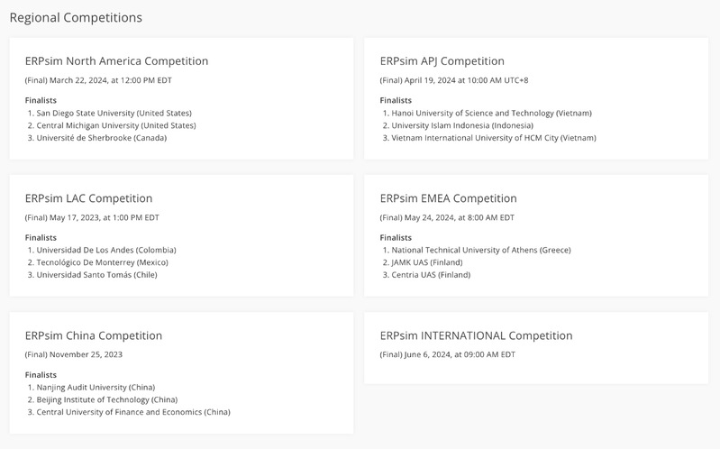Select University Islam Indonesia entry
The width and height of the screenshot is (720, 449).
pos(461,125)
